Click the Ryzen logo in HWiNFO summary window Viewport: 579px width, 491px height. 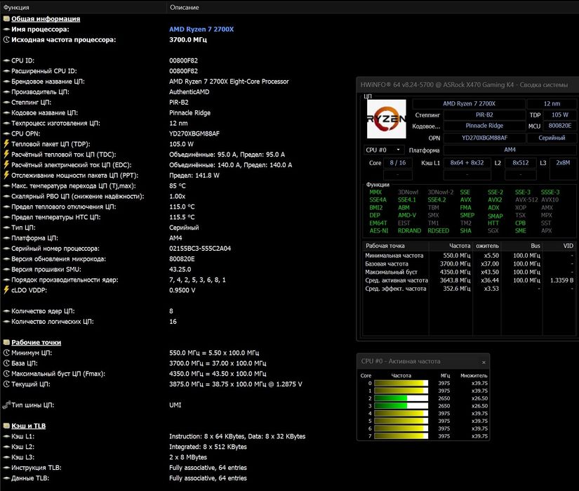[386, 119]
